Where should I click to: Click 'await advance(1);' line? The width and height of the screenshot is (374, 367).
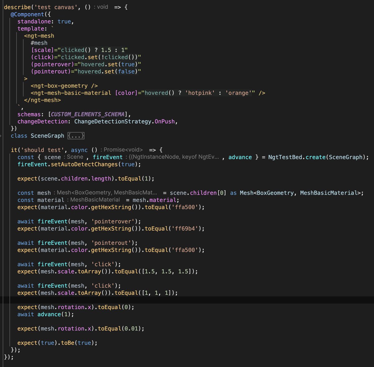click(46, 315)
